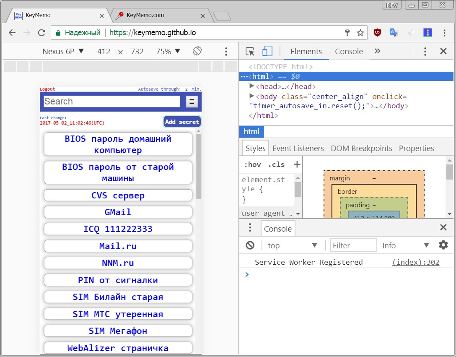Click the box model pane scrollbar
The height and width of the screenshot is (357, 456).
coord(450,172)
